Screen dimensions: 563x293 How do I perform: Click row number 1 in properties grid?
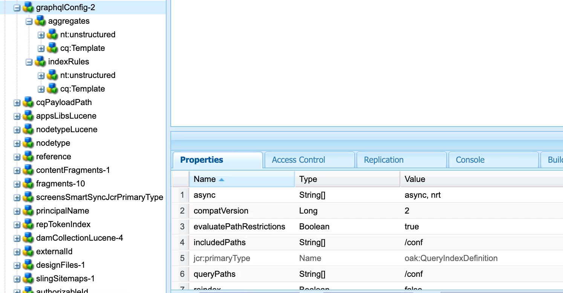click(182, 195)
